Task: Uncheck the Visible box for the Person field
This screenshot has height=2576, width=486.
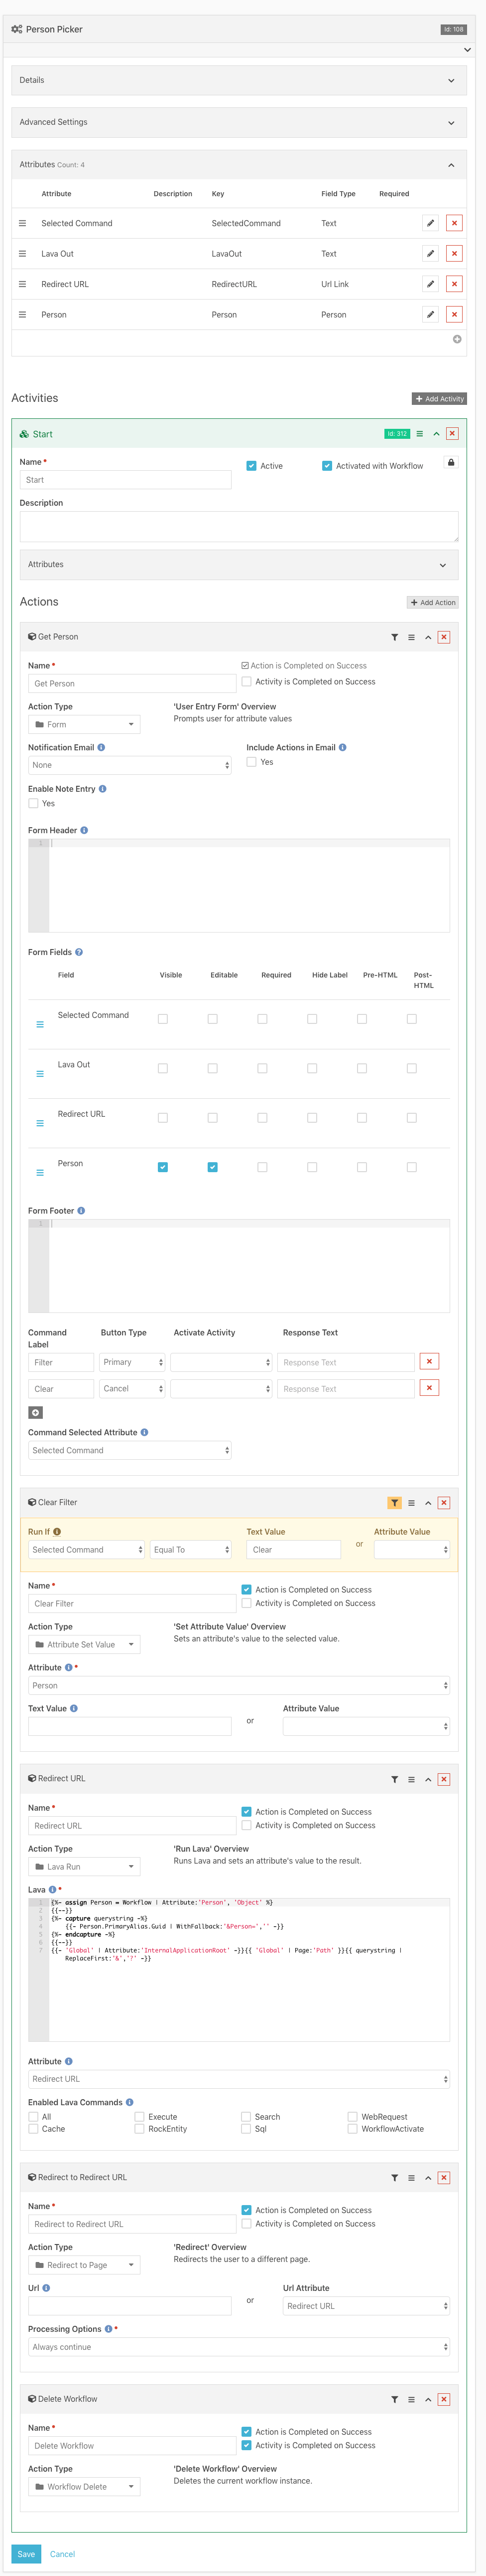Action: (163, 1167)
